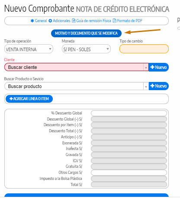Click the Tipo de cambio input field
The width and height of the screenshot is (180, 199).
[144, 49]
